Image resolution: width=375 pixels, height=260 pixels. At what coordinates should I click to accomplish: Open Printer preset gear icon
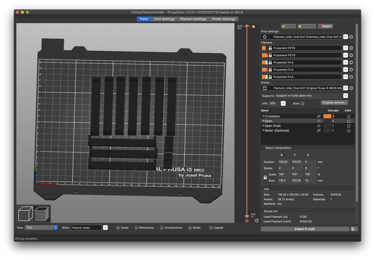[351, 88]
